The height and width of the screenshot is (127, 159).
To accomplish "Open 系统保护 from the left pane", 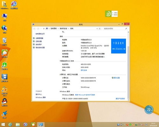I will [x=38, y=44].
